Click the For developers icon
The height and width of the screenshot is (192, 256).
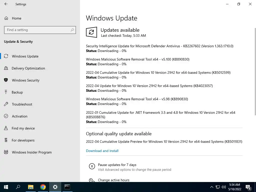point(6,140)
